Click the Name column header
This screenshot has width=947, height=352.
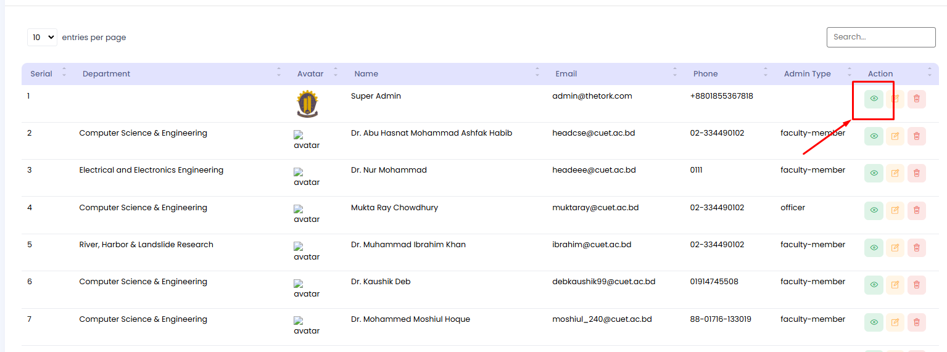(366, 74)
